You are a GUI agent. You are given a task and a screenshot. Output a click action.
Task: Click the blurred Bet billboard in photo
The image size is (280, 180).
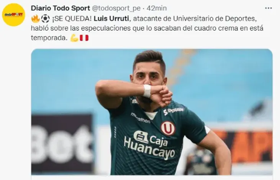point(62,143)
